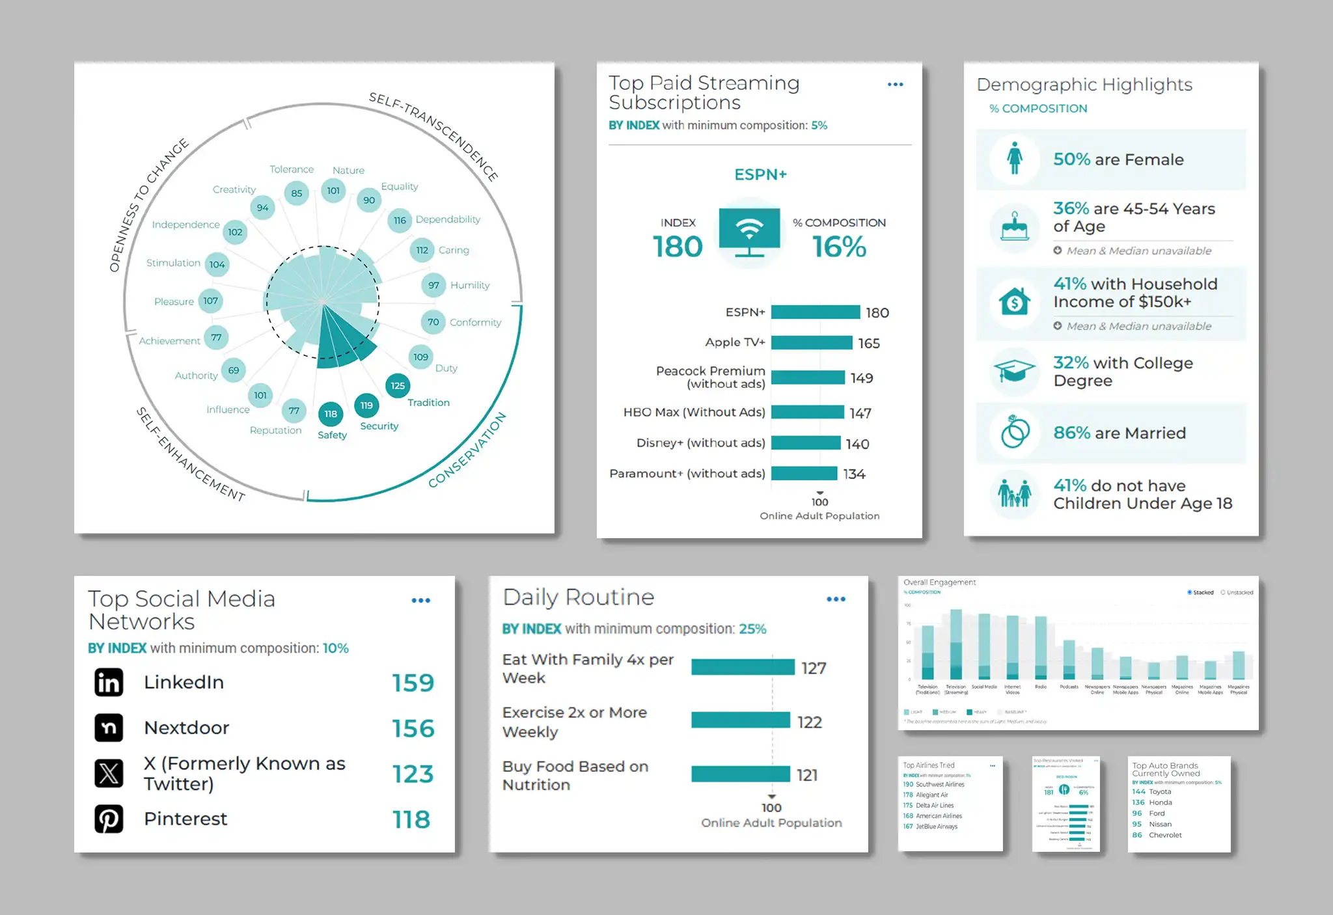1333x915 pixels.
Task: Open options menu on Top Paid Streaming Subscriptions
Action: pyautogui.click(x=895, y=85)
